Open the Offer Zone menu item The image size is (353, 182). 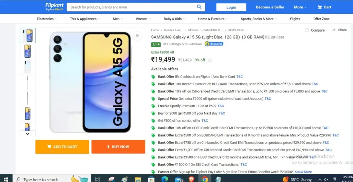point(321,19)
